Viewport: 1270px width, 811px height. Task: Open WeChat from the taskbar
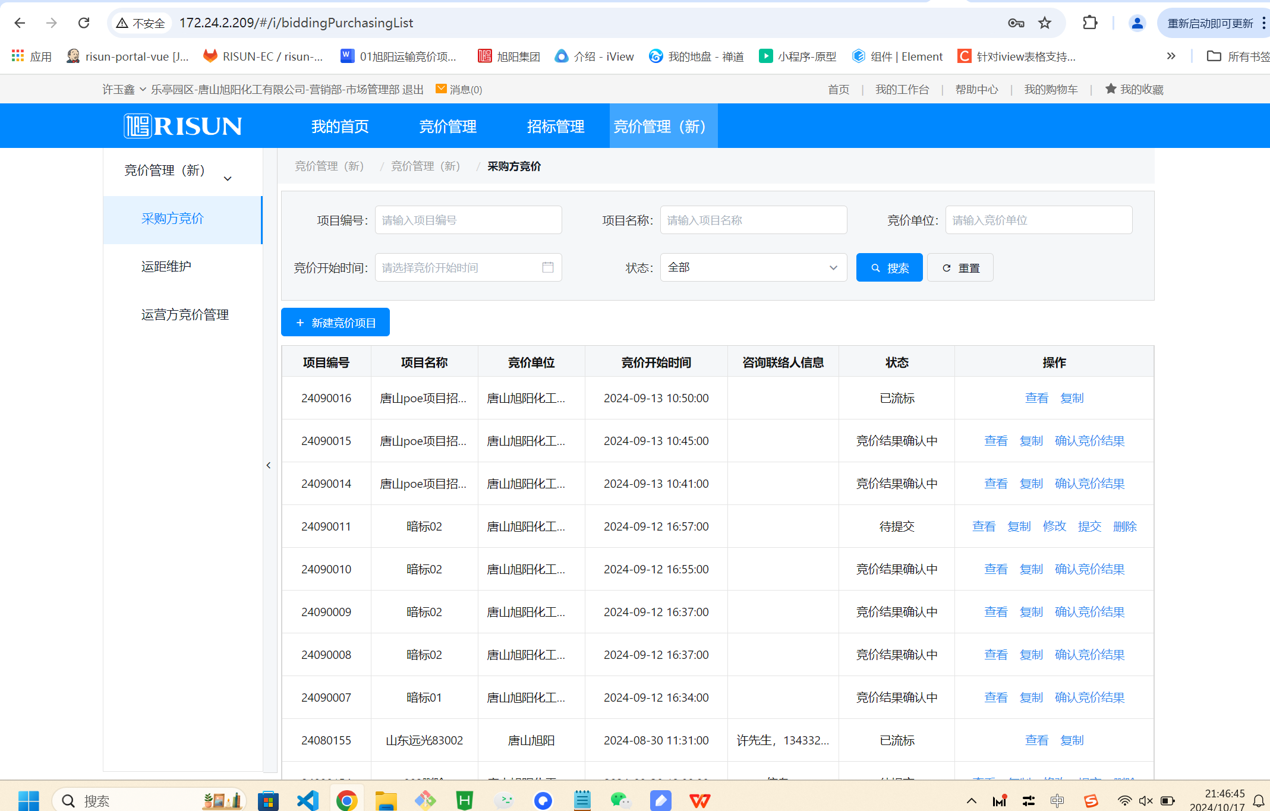coord(620,800)
